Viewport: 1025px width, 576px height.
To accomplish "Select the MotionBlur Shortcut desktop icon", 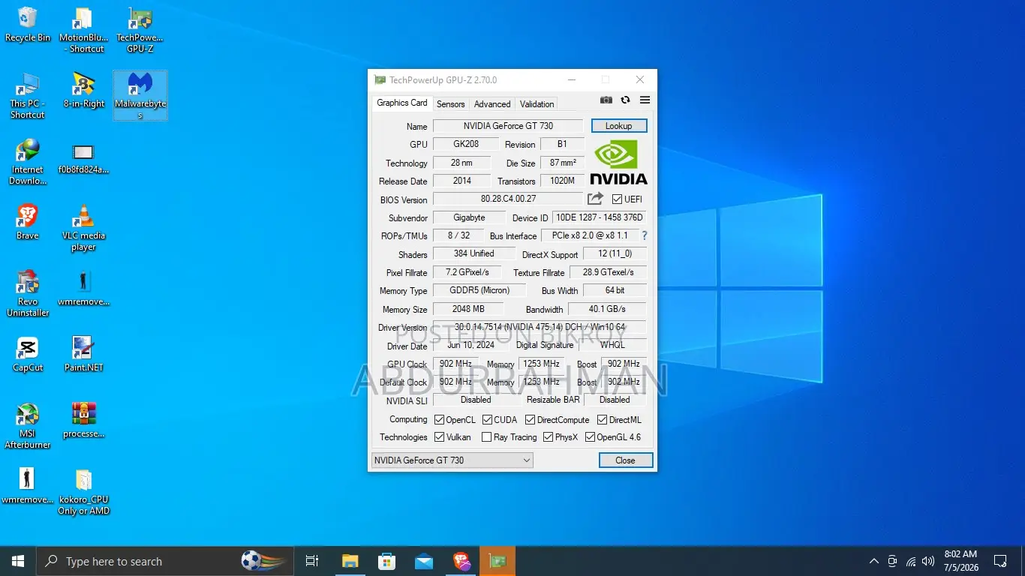I will tap(83, 31).
